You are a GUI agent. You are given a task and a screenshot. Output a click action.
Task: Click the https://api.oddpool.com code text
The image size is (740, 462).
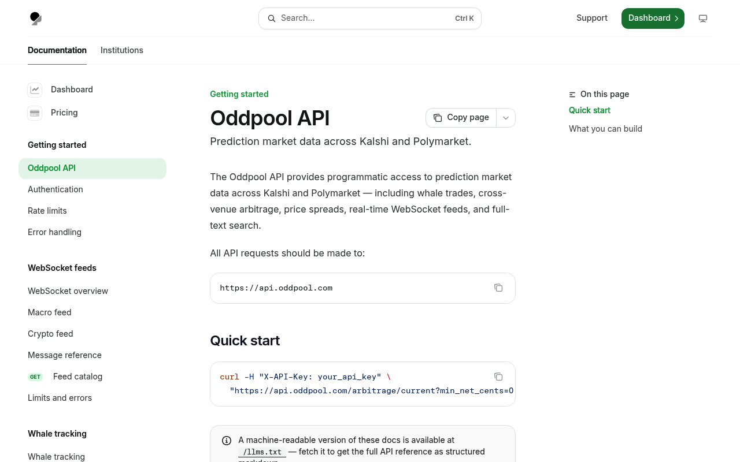(x=276, y=288)
